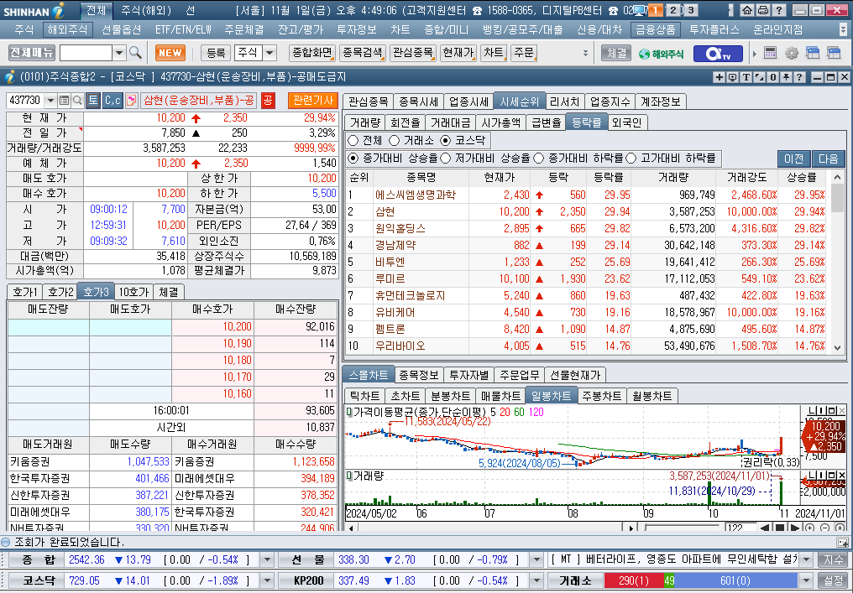Click the C,c icon button
This screenshot has width=853, height=593.
[113, 101]
